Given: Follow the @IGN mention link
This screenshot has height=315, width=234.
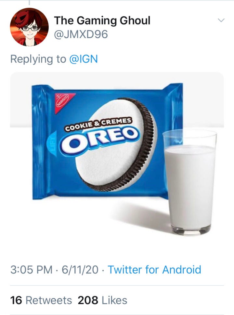Looking at the screenshot, I should point(84,59).
